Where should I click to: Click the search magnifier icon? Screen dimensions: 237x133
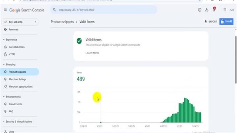click(x=54, y=10)
